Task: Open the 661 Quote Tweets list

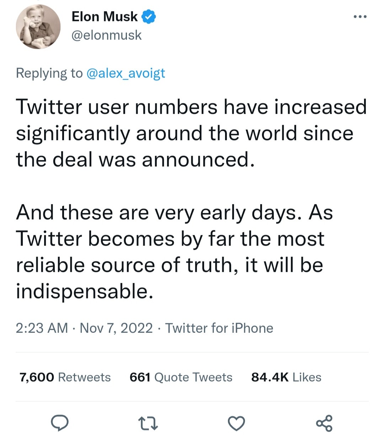Action: (181, 377)
